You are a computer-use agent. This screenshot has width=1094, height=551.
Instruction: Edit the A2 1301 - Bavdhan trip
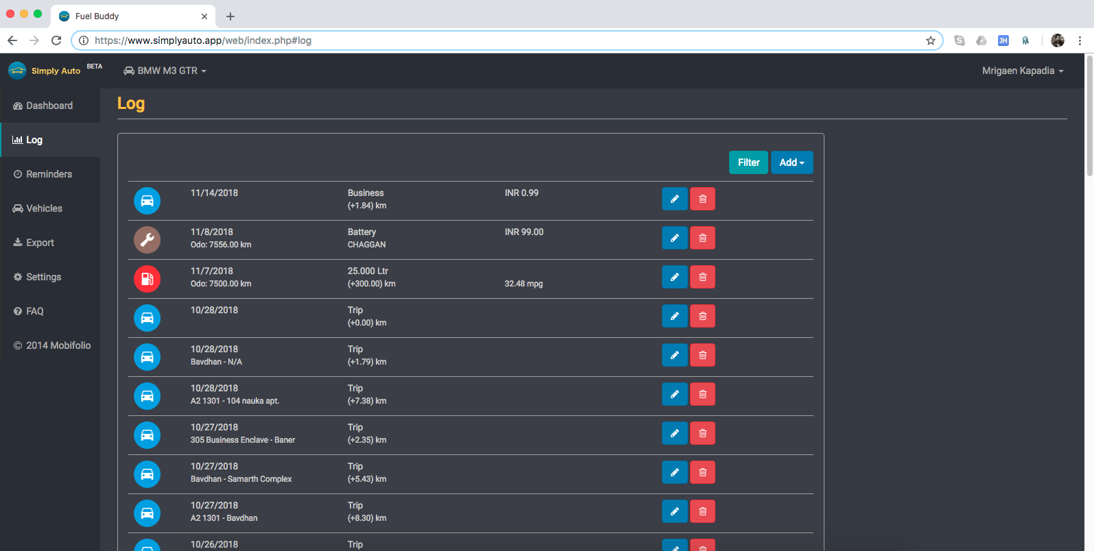pyautogui.click(x=674, y=511)
